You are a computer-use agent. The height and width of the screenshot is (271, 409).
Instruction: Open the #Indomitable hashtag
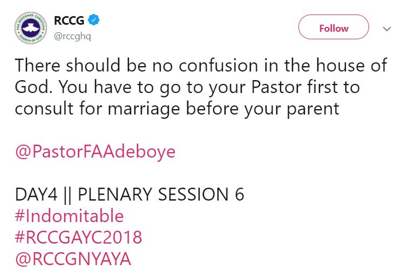click(69, 216)
